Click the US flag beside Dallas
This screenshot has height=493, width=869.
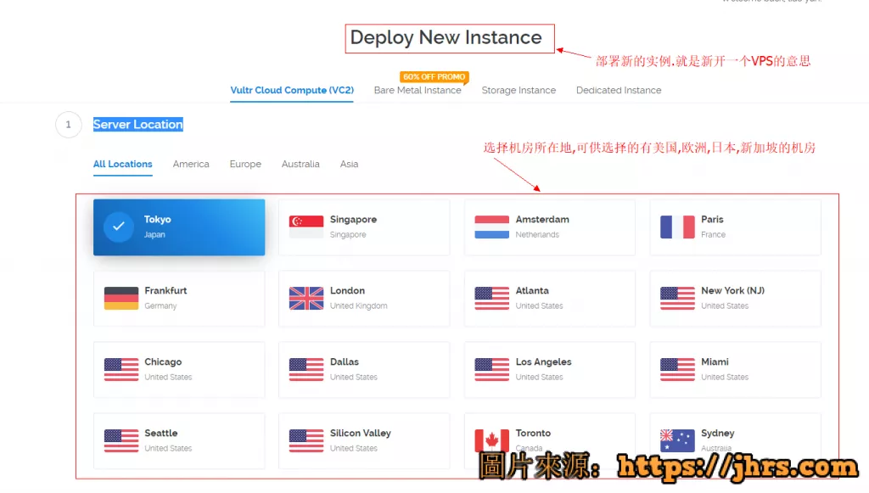(x=306, y=369)
